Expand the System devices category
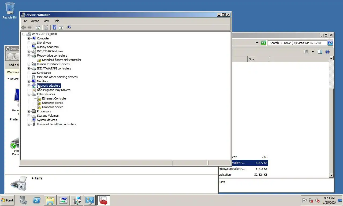The width and height of the screenshot is (343, 206). click(29, 120)
